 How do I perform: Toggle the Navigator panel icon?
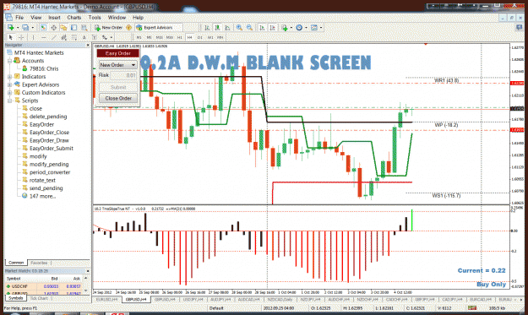pyautogui.click(x=63, y=28)
